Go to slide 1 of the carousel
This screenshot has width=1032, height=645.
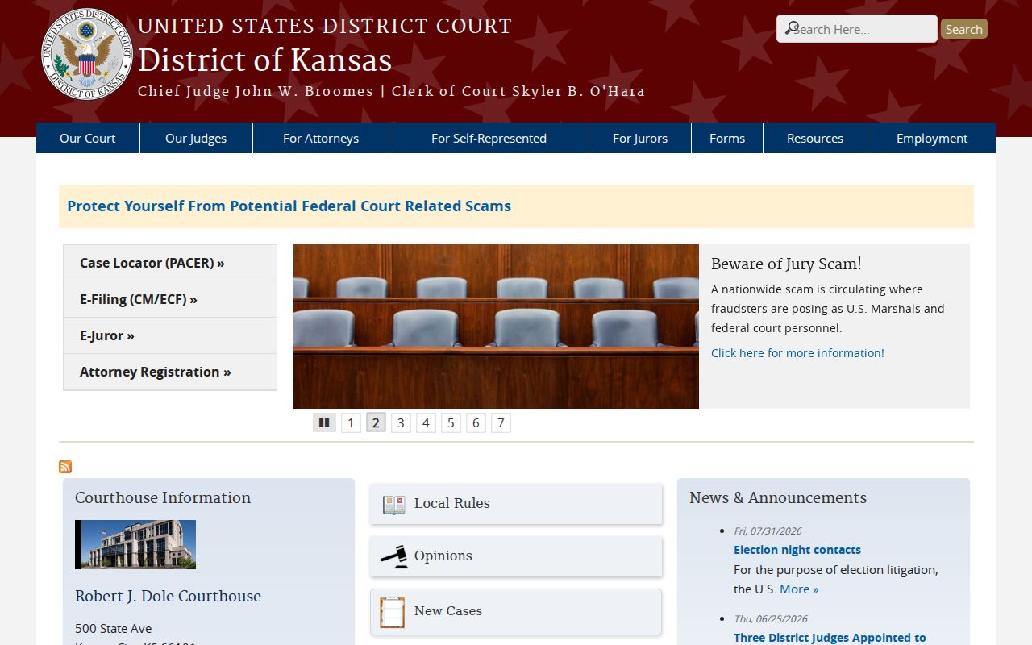click(351, 422)
